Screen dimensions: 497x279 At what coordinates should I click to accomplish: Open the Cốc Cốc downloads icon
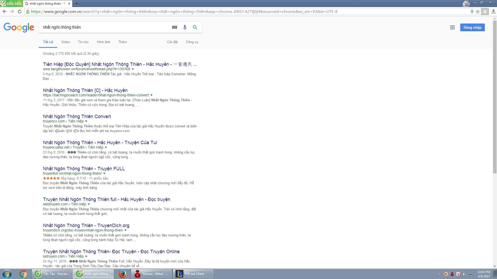[493, 11]
